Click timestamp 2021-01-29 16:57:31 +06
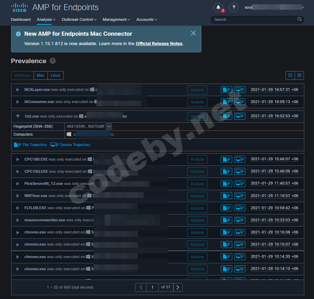The image size is (314, 299). coord(274,89)
